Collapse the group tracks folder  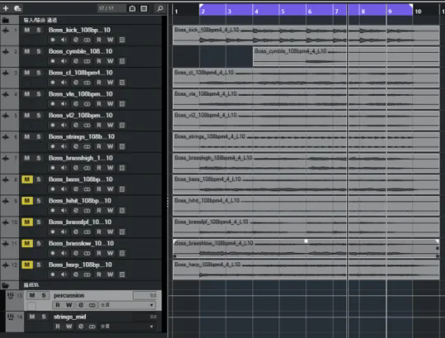[x=6, y=285]
